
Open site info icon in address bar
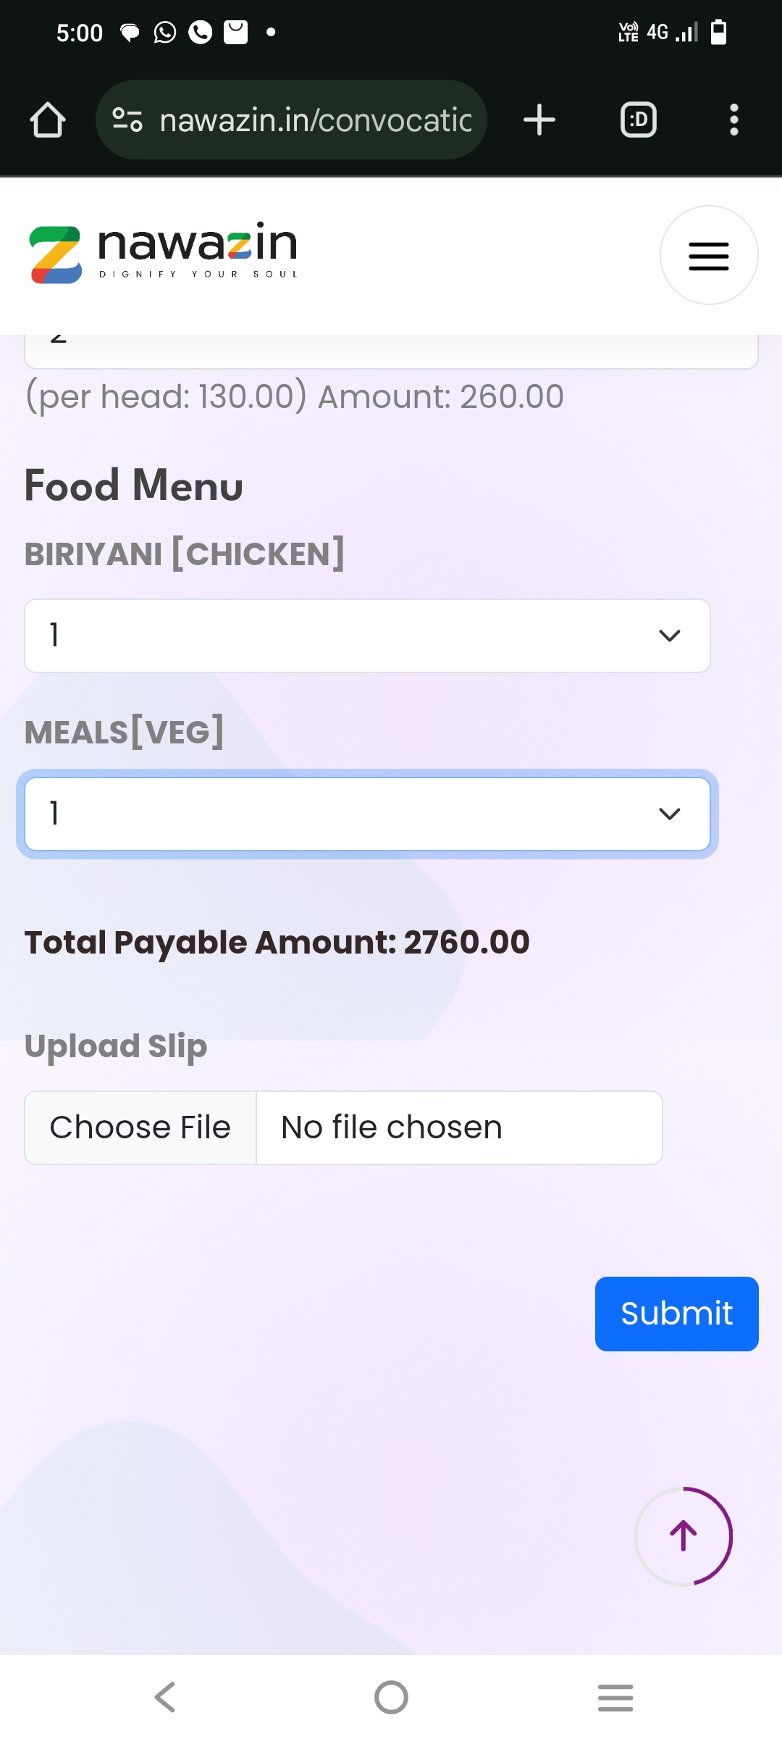[127, 120]
